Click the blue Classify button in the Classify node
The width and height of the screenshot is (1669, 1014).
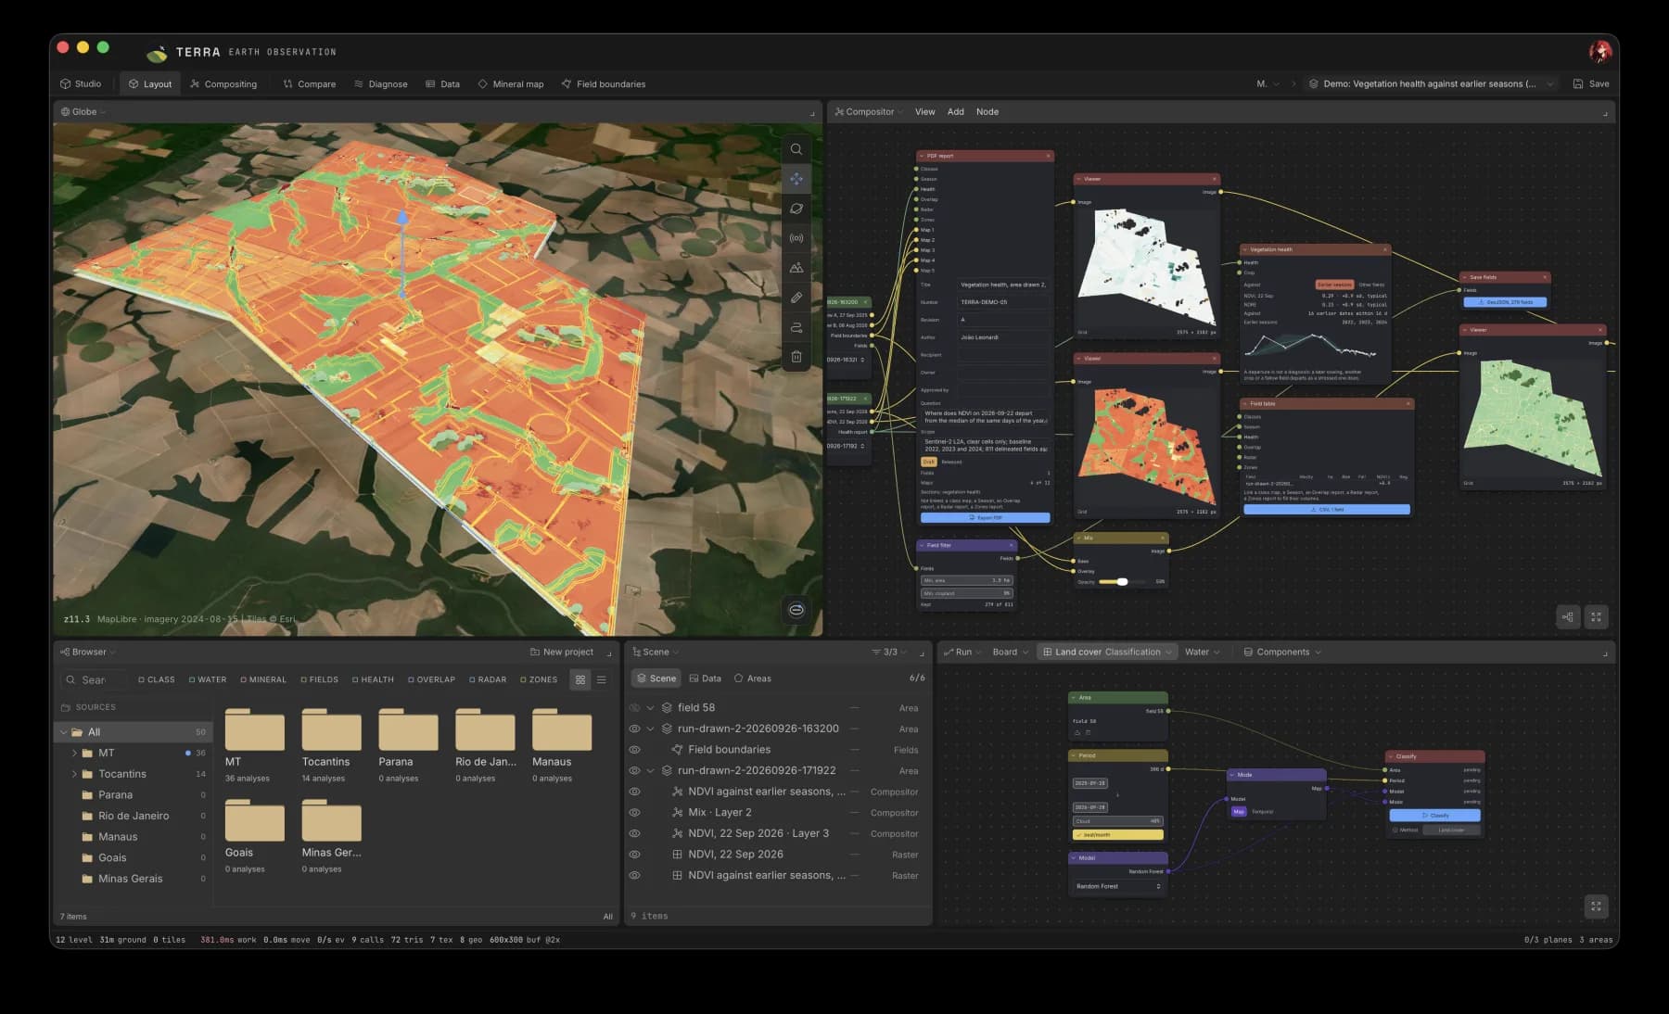pos(1434,816)
